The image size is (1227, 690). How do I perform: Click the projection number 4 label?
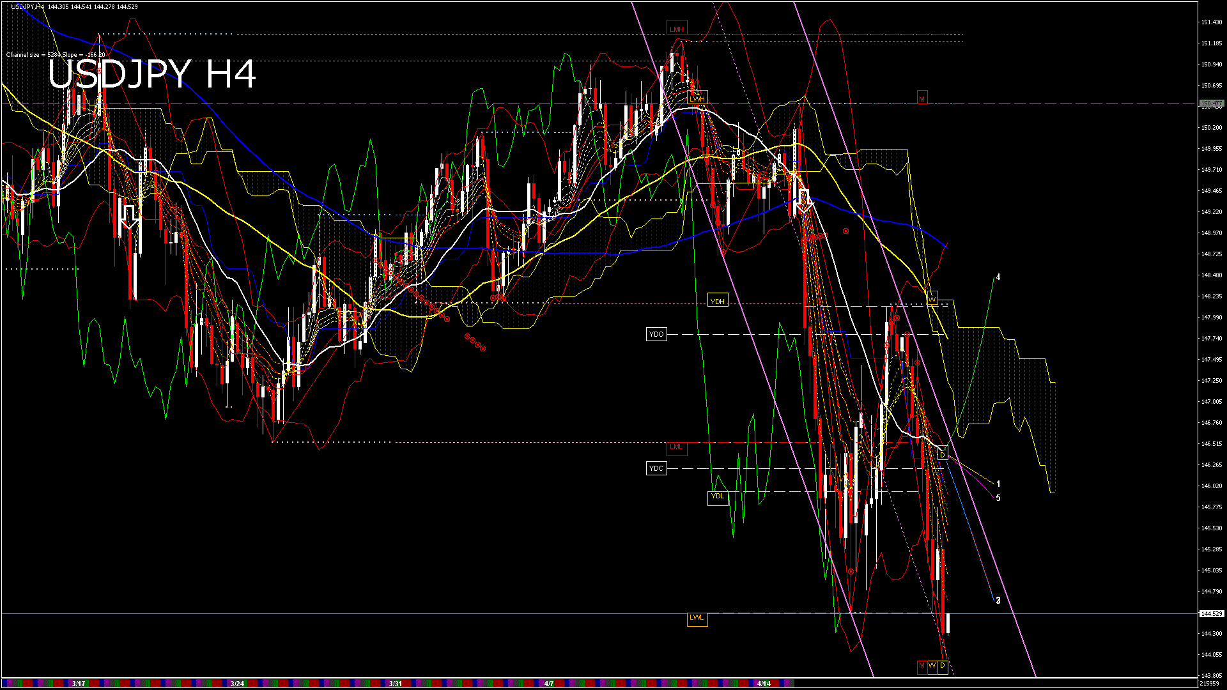pos(998,277)
